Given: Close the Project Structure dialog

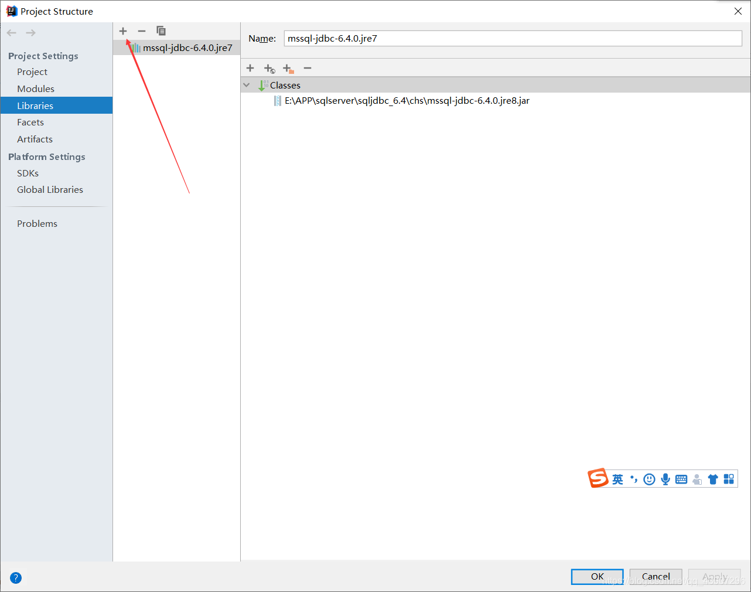Looking at the screenshot, I should pos(738,11).
